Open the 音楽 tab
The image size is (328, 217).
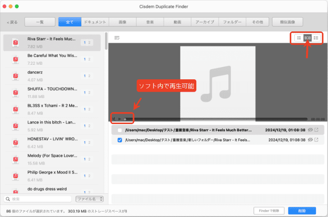(150, 22)
